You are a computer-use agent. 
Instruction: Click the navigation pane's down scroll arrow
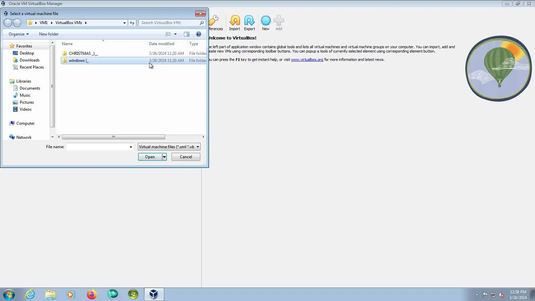(52, 137)
